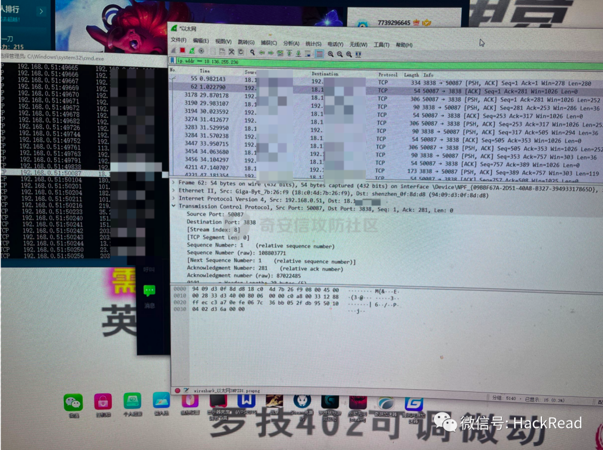Sort by the Time column header
The height and width of the screenshot is (450, 603).
(x=204, y=71)
